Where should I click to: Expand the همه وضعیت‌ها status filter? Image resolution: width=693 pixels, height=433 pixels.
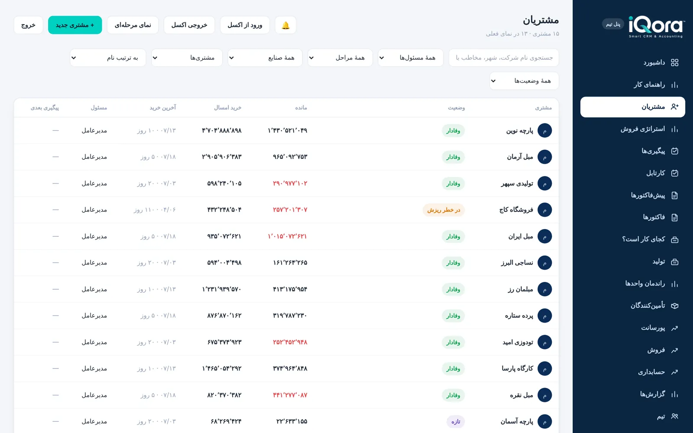point(524,81)
